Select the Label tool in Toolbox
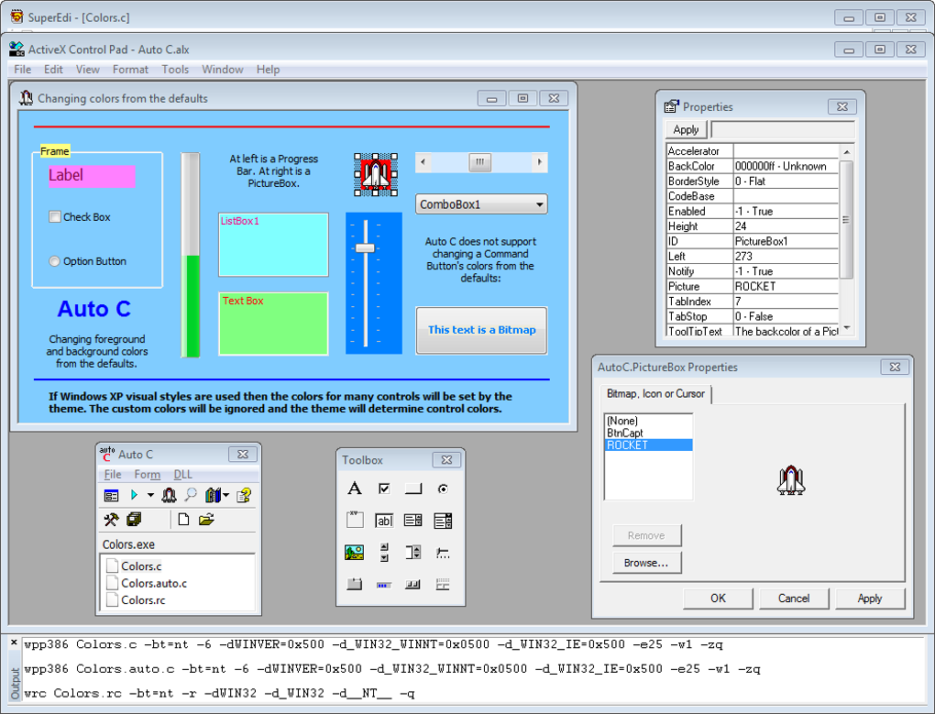Image resolution: width=935 pixels, height=714 pixels. pos(354,489)
